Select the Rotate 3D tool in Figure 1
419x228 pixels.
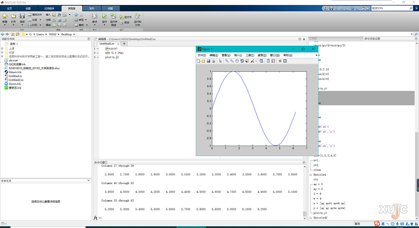click(x=242, y=61)
